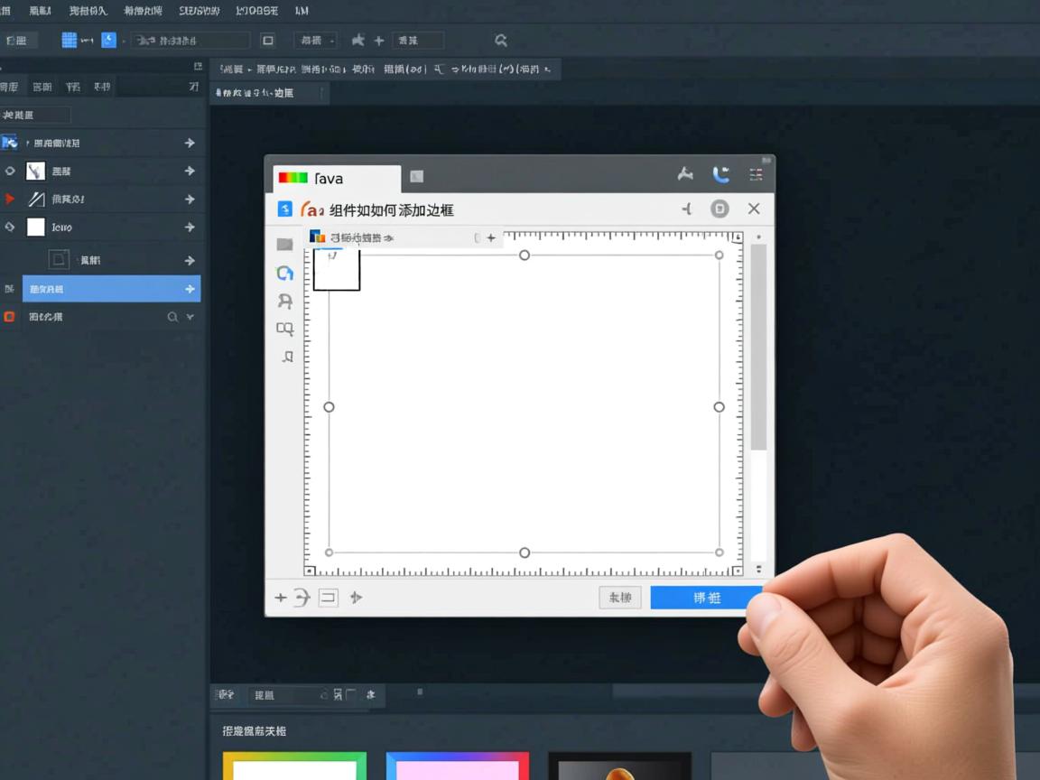Image resolution: width=1040 pixels, height=780 pixels.
Task: Click the blue confirm button in the dialog
Action: [x=706, y=597]
